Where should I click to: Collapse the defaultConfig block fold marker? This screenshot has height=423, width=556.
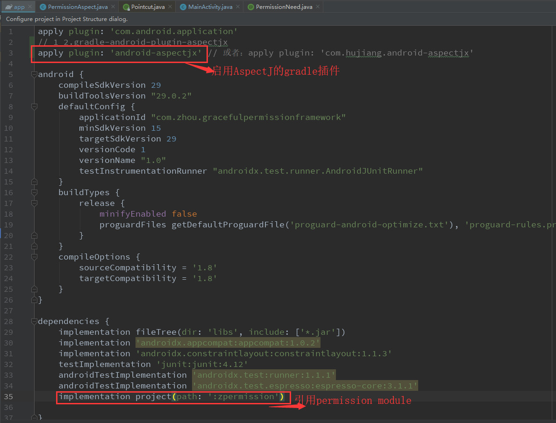[35, 106]
